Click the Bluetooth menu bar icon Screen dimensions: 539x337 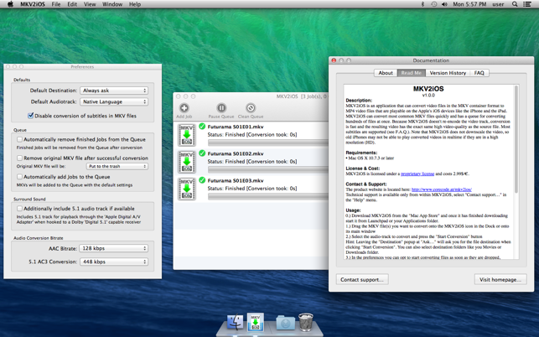(x=422, y=4)
